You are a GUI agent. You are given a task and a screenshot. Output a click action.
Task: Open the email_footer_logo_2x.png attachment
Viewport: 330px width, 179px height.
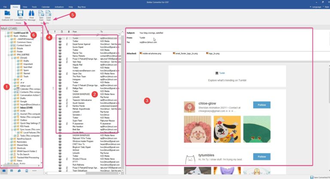185,53
